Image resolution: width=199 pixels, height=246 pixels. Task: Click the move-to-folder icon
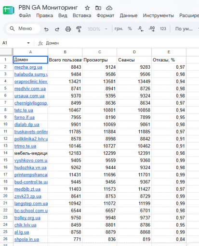coord(98,8)
